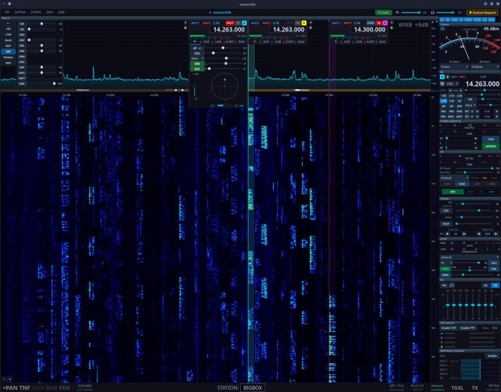Image resolution: width=501 pixels, height=392 pixels.
Task: Toggle the PROC speech processor
Action: pos(445,268)
